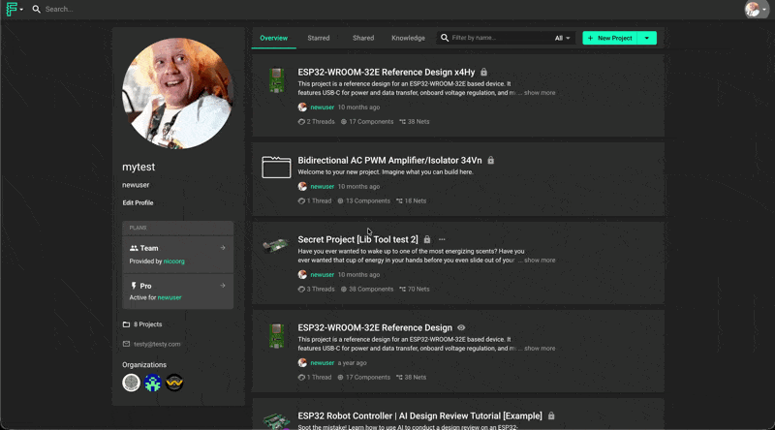Click the lock icon beside Secret Project
This screenshot has width=775, height=430.
pyautogui.click(x=427, y=239)
